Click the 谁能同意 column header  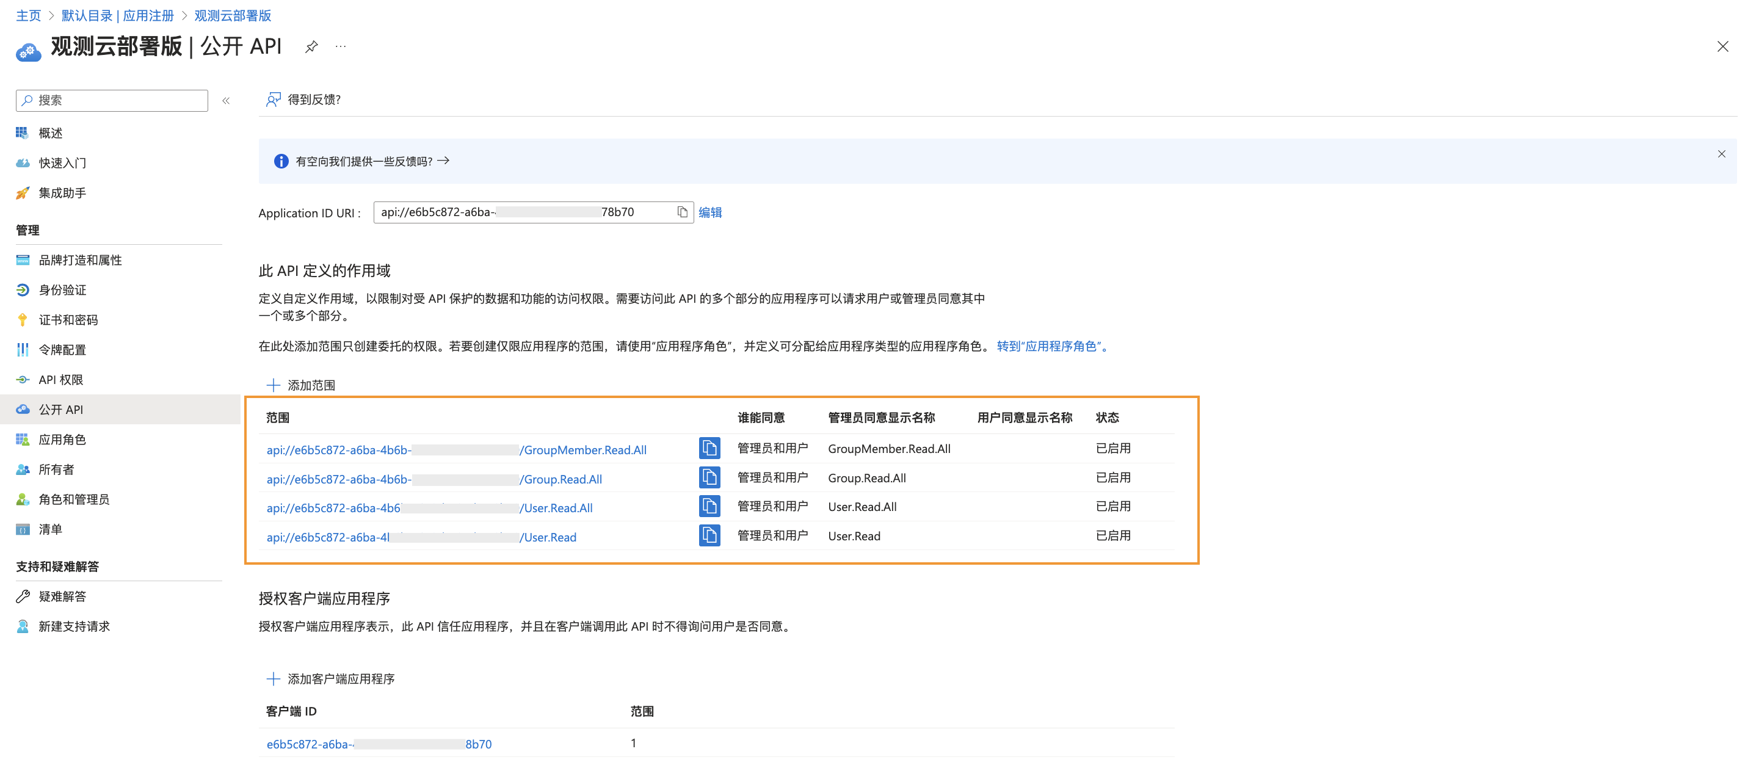[x=761, y=417]
